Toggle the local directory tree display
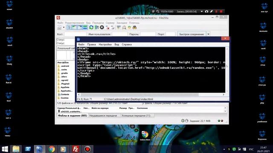 75,27
